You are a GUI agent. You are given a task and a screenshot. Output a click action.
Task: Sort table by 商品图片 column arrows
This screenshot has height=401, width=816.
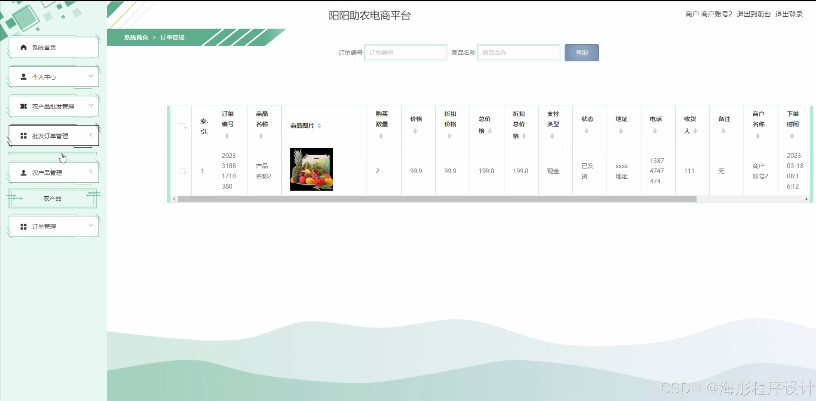point(319,126)
